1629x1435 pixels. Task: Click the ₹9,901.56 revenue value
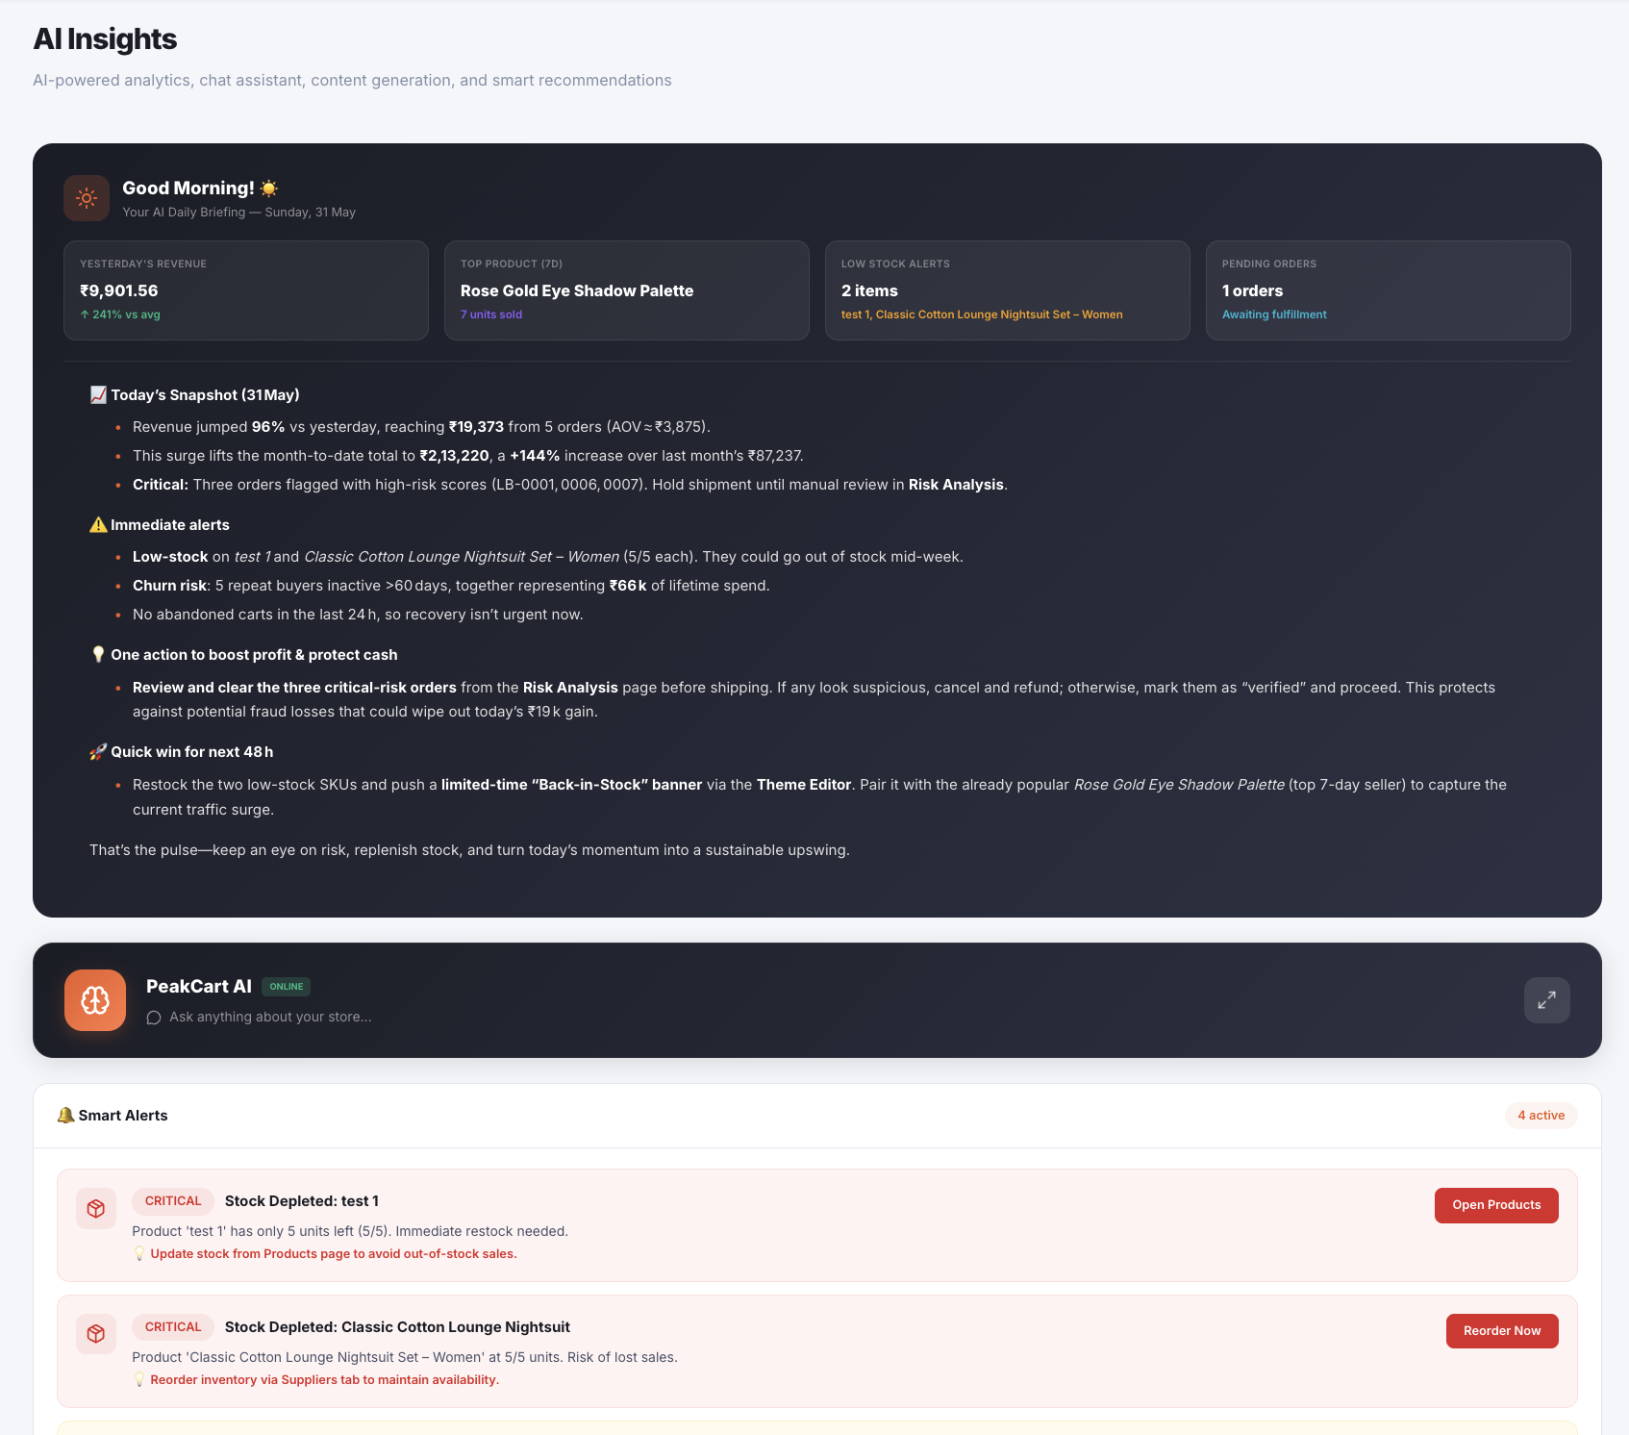(x=119, y=290)
